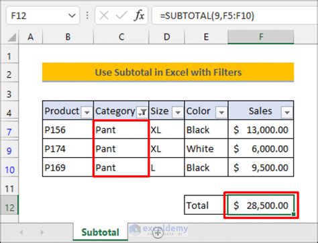Image resolution: width=318 pixels, height=243 pixels.
Task: Click cell containing P174
Action: coord(68,148)
